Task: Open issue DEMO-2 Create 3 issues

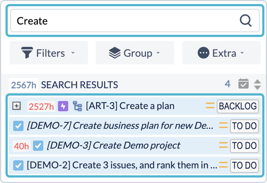Action: click(121, 165)
